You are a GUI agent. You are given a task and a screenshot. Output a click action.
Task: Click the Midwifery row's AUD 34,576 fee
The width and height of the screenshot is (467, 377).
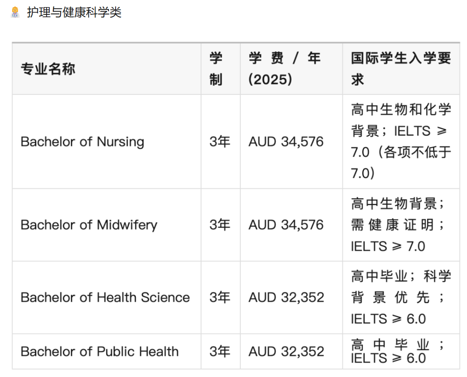point(286,225)
